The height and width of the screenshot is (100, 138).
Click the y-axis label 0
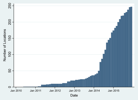pyautogui.click(x=10, y=87)
